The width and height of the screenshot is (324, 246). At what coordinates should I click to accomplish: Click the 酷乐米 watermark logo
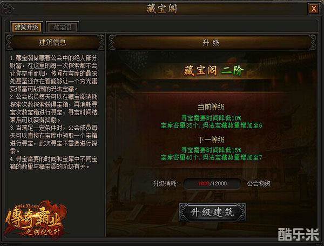tap(299, 234)
